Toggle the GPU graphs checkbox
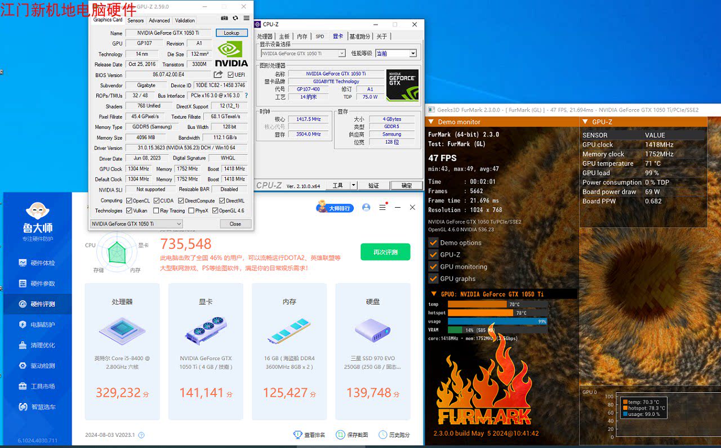Image resolution: width=721 pixels, height=448 pixels. 433,279
